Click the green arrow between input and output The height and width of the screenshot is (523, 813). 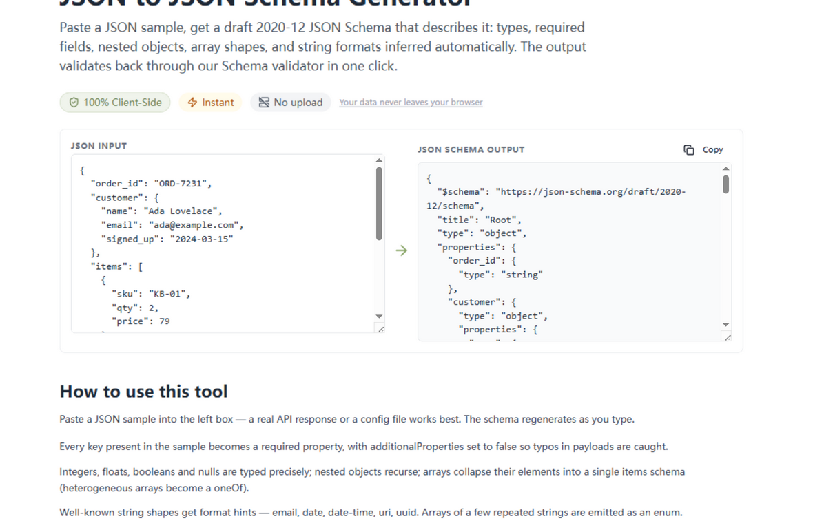point(401,250)
